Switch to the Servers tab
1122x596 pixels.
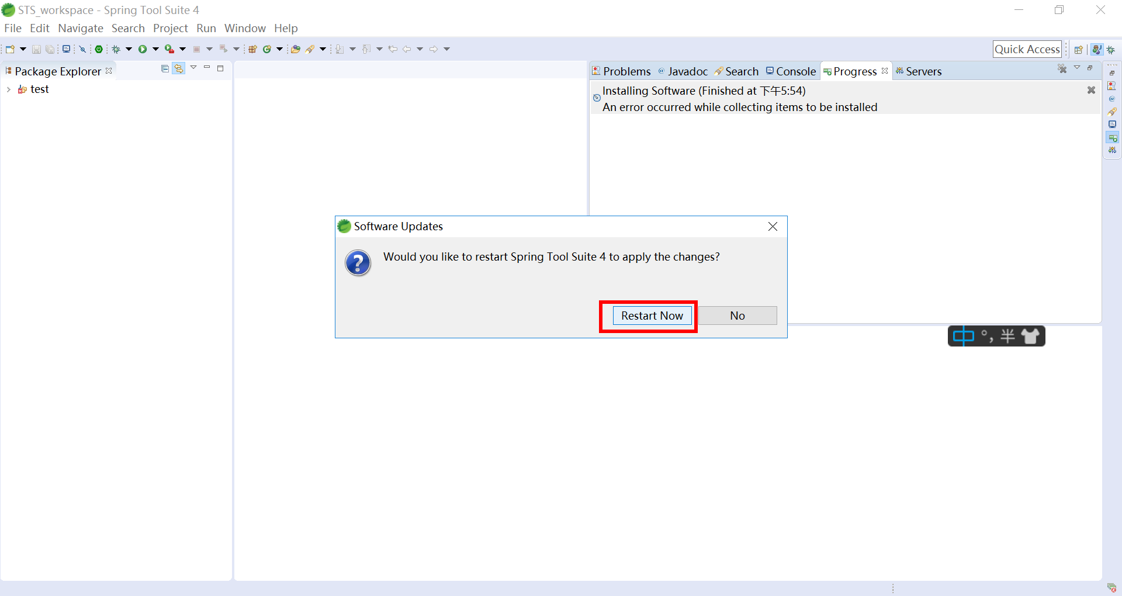(x=919, y=71)
